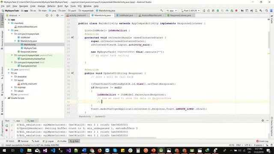Open the Logcat tool window
274x154 pixels.
click(48, 141)
